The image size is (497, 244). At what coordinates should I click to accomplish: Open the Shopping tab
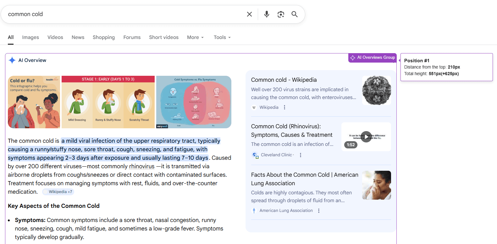pyautogui.click(x=104, y=37)
